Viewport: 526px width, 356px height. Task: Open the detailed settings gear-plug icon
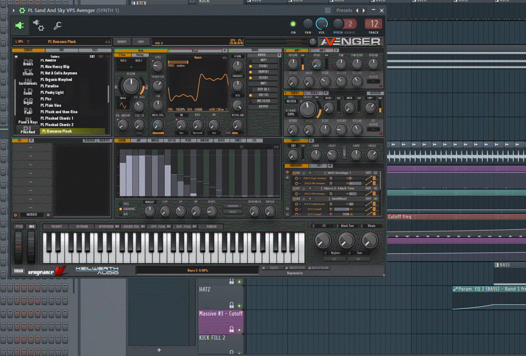coord(38,26)
